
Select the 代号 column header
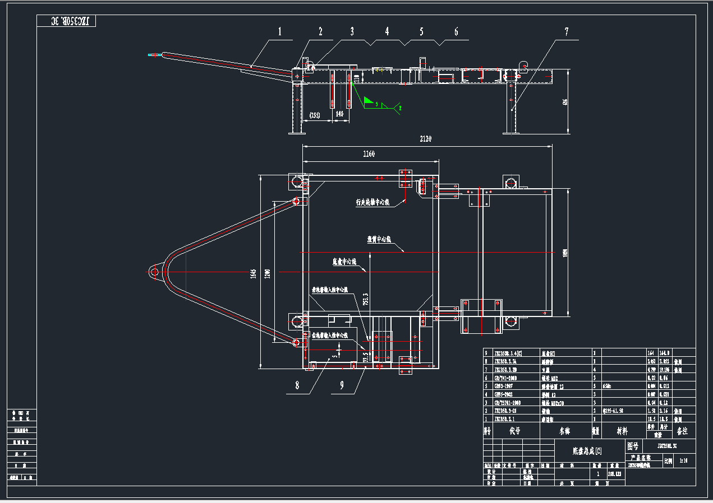tap(515, 431)
